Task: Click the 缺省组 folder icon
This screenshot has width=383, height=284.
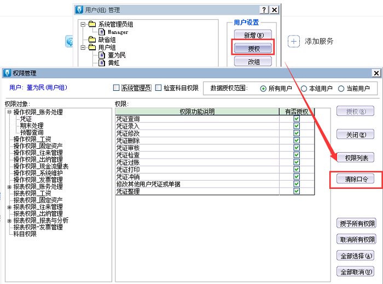Action: [92, 40]
